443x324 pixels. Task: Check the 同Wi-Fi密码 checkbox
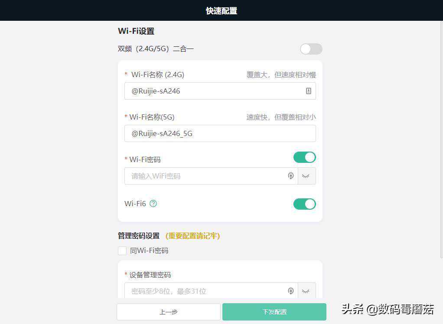pos(122,251)
